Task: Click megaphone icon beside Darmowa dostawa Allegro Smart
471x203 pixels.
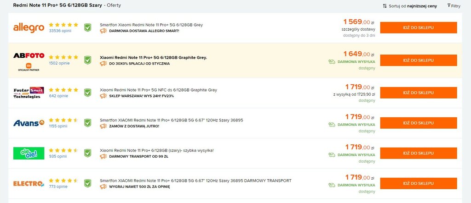Action: (x=103, y=31)
